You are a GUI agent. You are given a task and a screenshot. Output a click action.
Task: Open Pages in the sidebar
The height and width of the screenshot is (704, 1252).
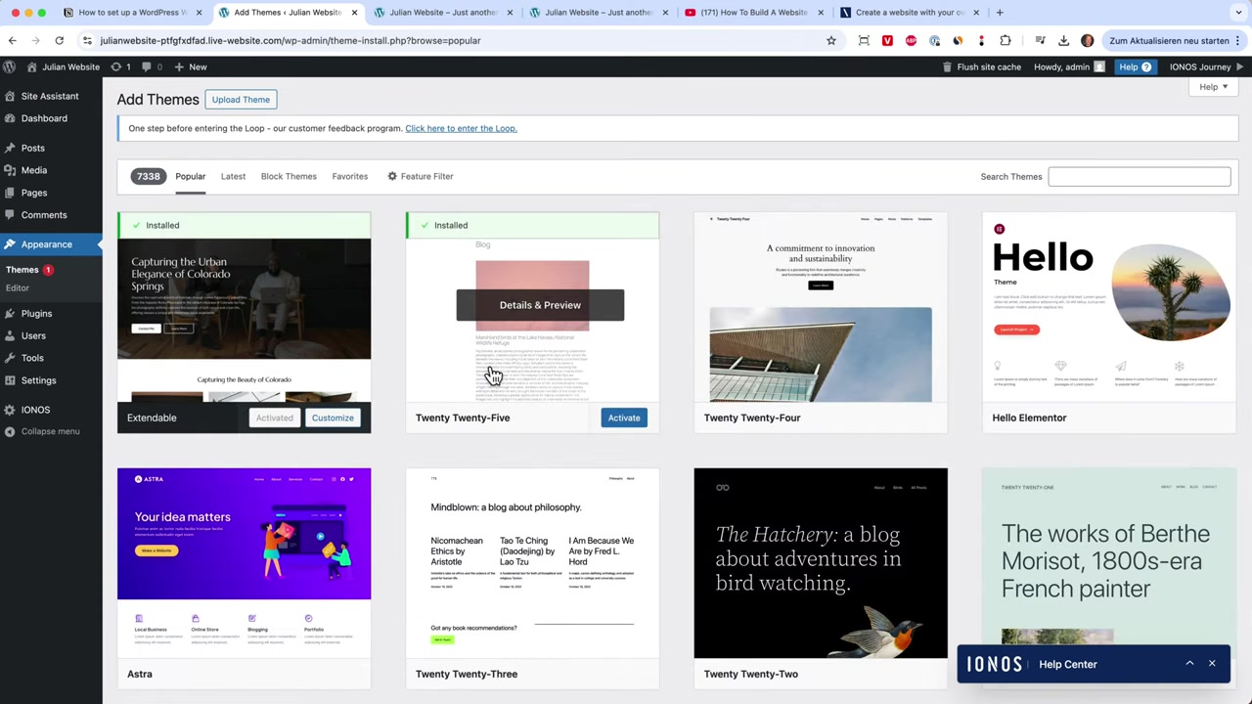point(34,193)
